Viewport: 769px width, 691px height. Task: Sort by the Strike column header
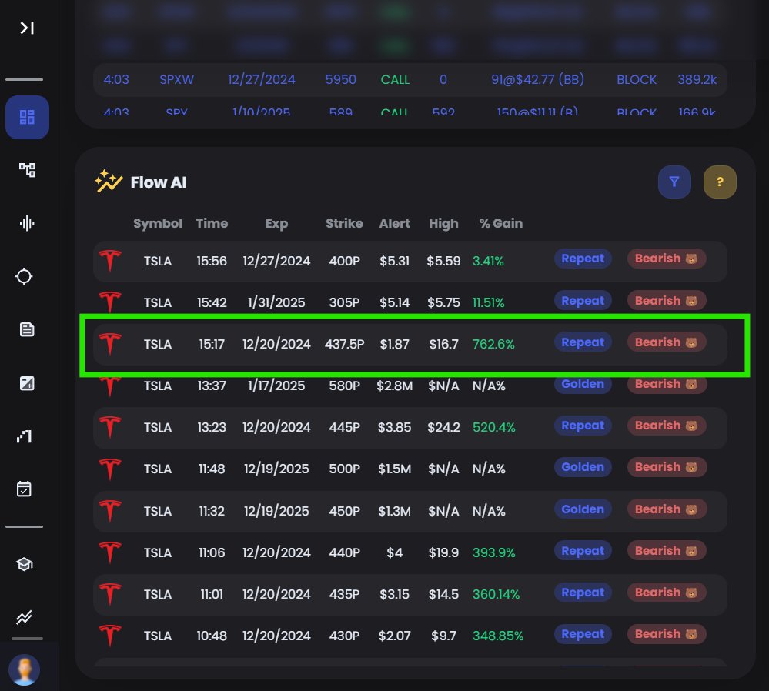[344, 224]
